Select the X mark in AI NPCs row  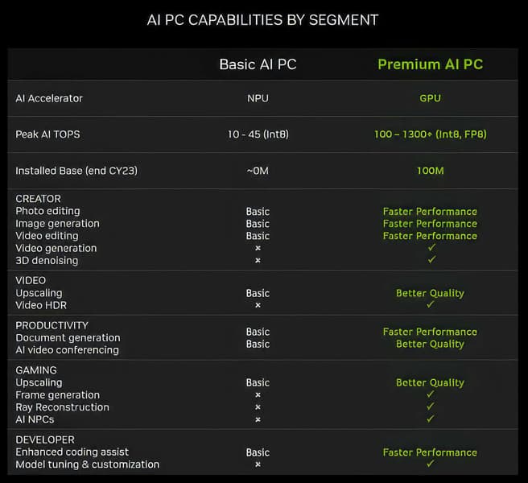[x=258, y=419]
